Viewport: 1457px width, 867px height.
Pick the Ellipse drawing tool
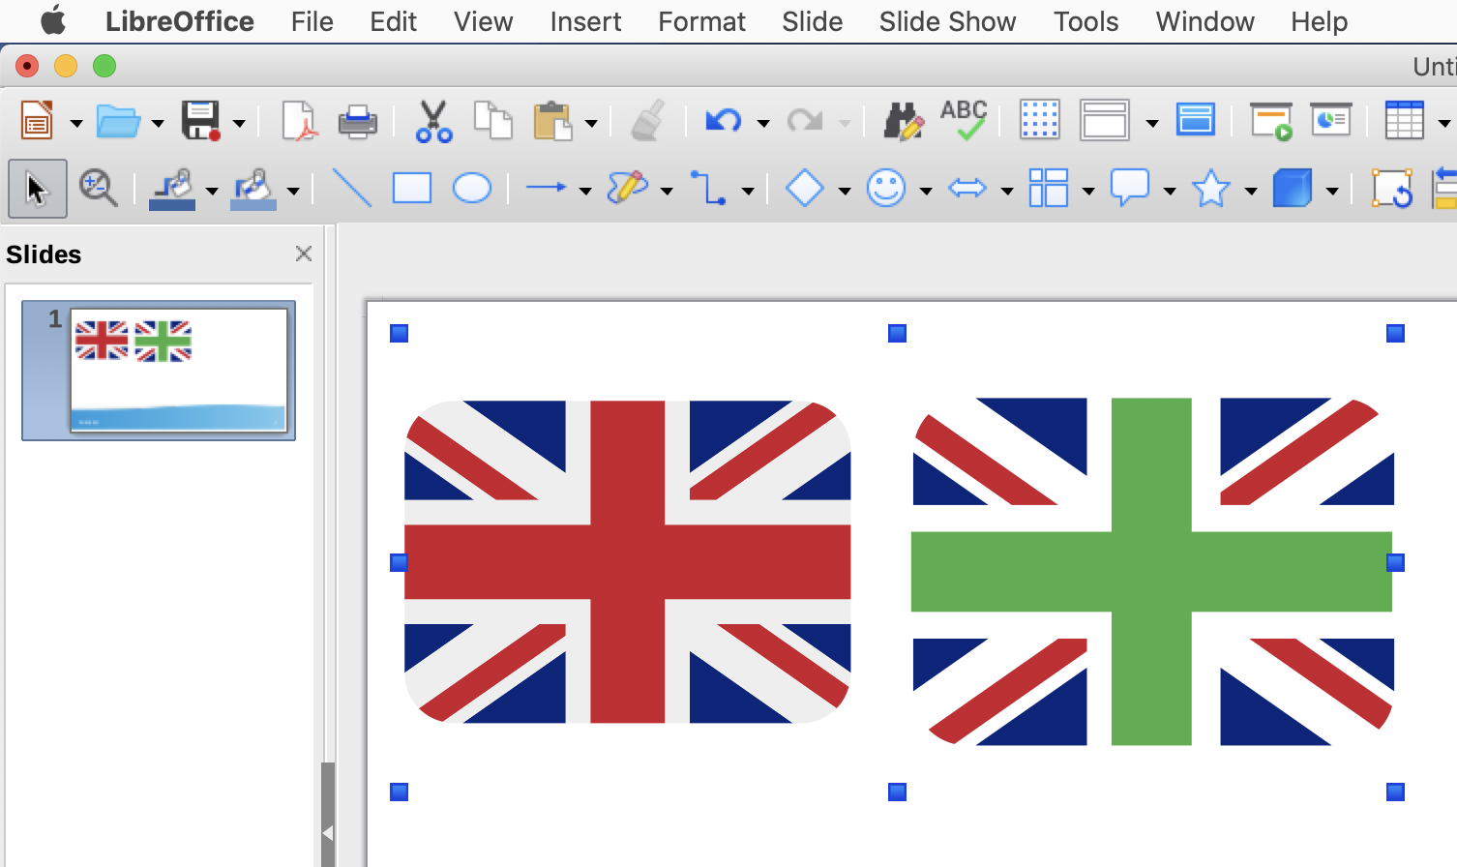point(472,189)
